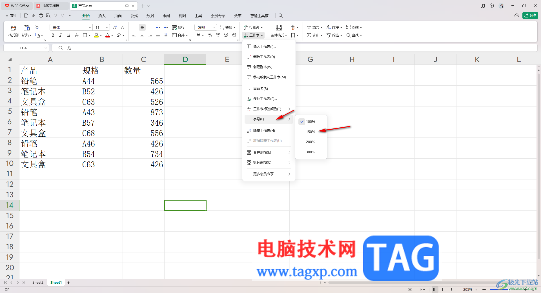Click the Select All corner triangle
541x293 pixels.
[x=10, y=59]
